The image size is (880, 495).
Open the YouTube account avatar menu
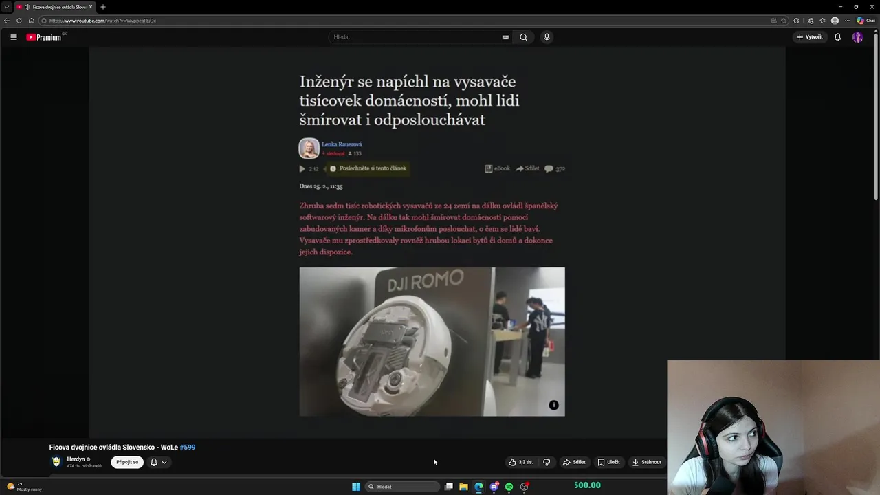(857, 37)
